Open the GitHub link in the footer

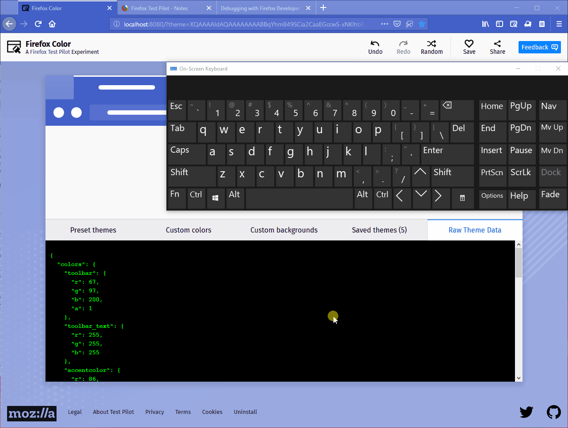pyautogui.click(x=554, y=412)
